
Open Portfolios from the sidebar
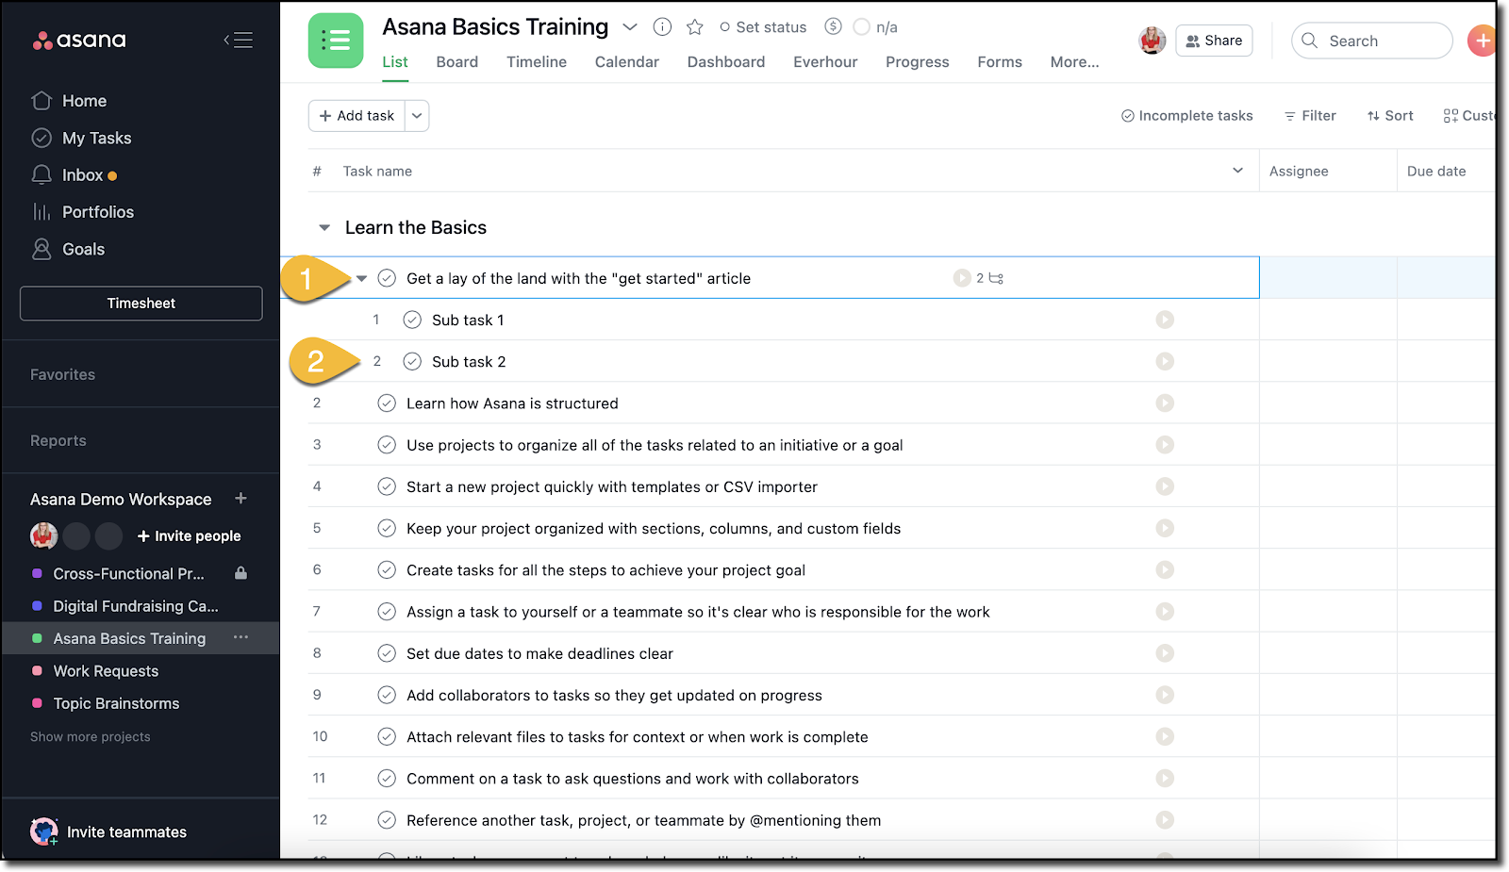click(x=82, y=212)
